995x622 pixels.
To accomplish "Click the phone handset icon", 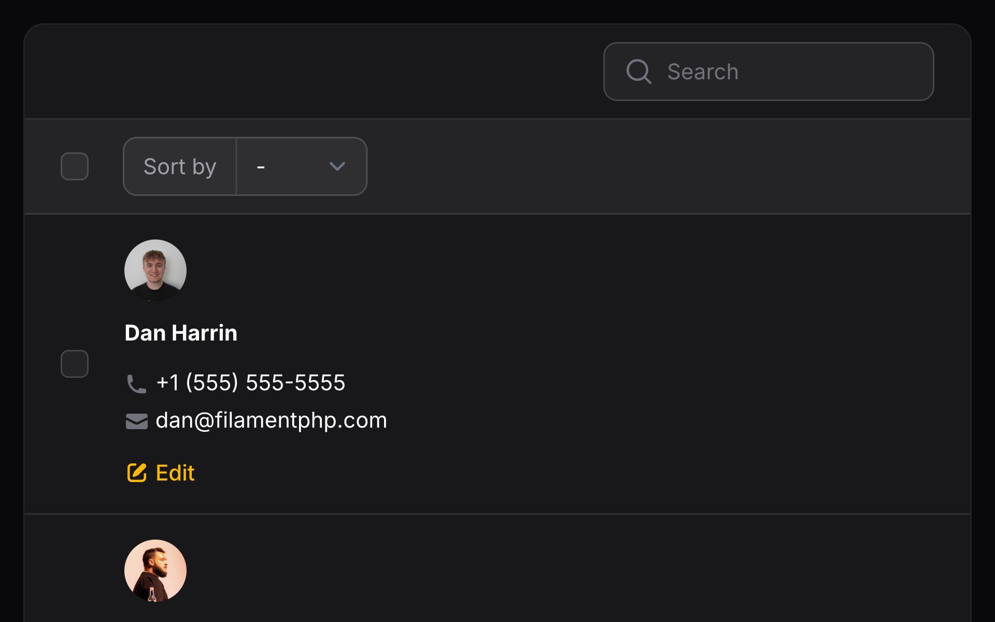I will click(x=136, y=384).
